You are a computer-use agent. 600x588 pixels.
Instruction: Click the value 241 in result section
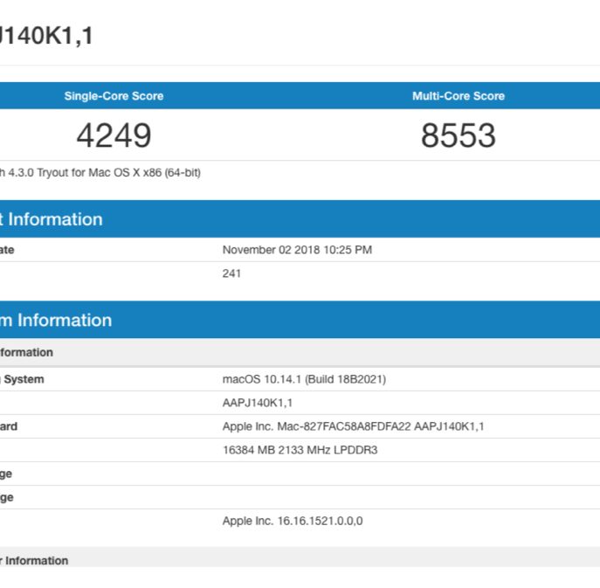tap(231, 273)
